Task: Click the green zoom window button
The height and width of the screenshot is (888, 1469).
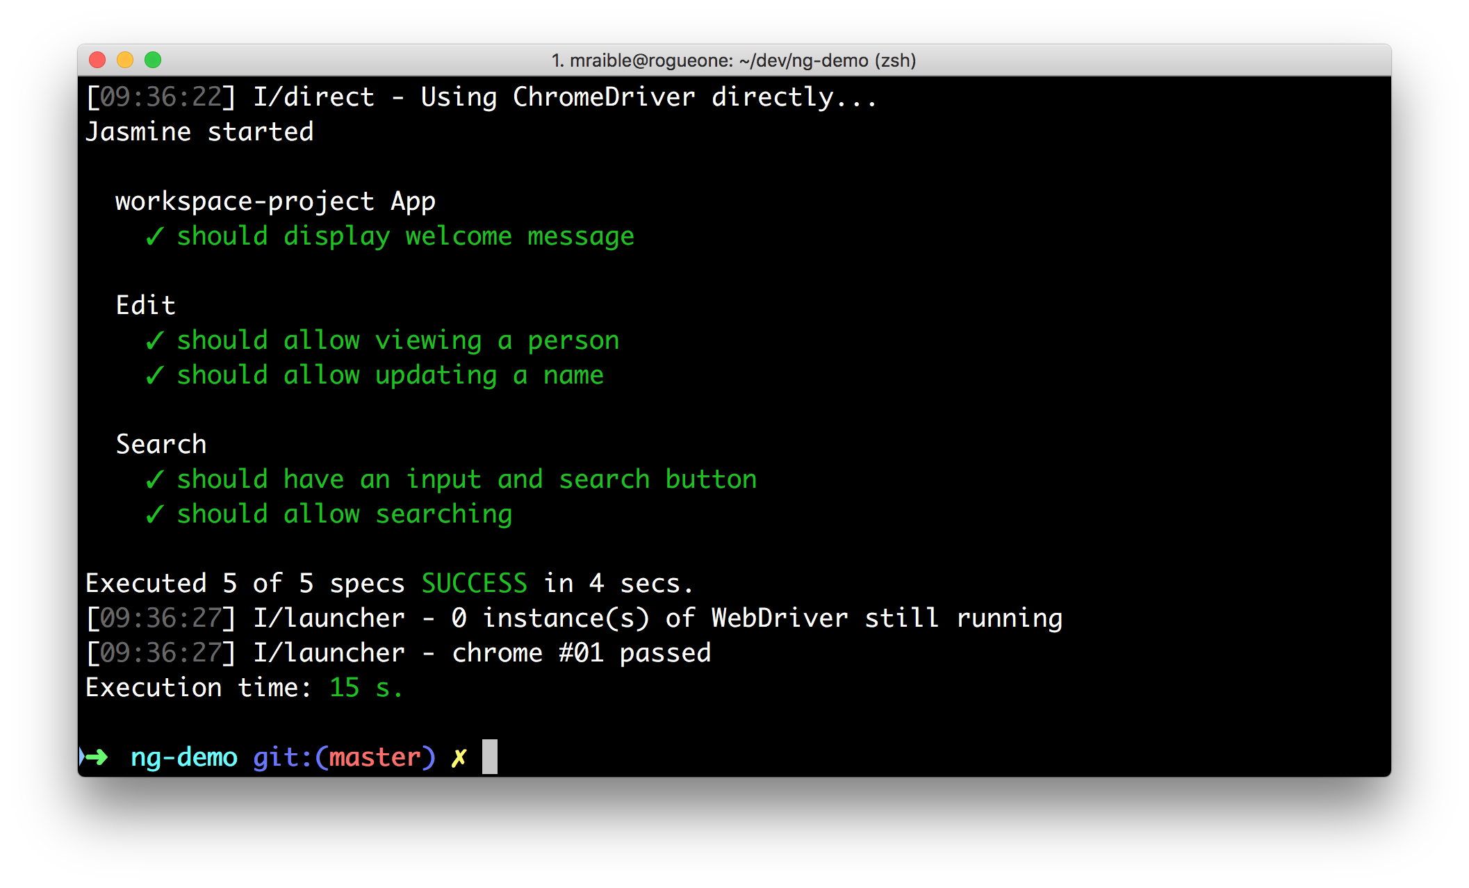Action: click(153, 60)
